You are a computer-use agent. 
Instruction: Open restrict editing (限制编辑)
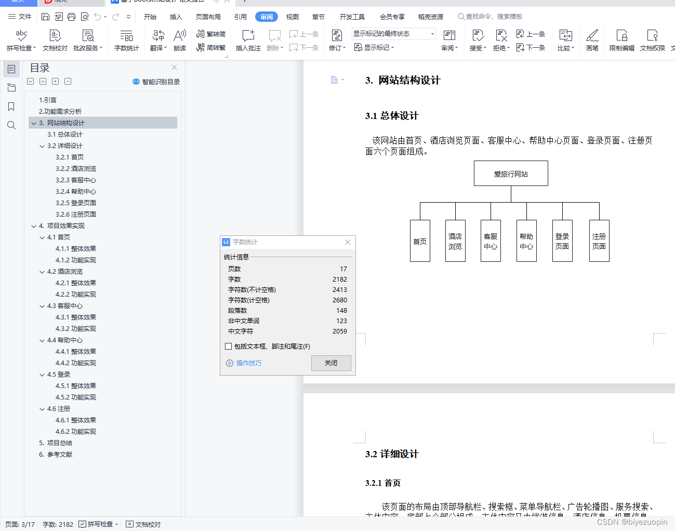click(x=622, y=40)
